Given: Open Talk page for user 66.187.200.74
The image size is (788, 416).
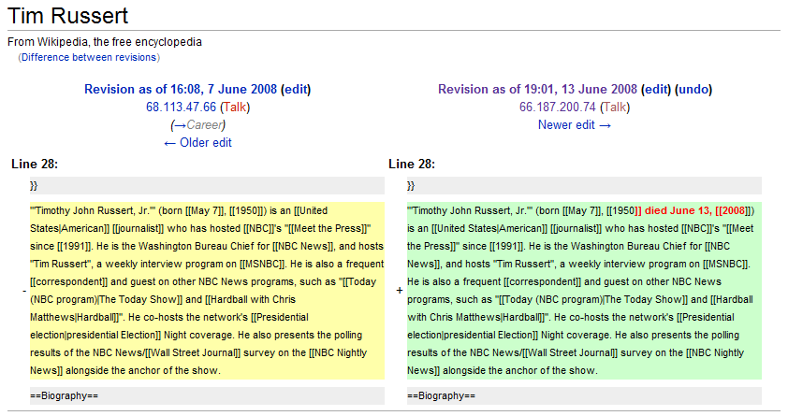Looking at the screenshot, I should (x=613, y=108).
